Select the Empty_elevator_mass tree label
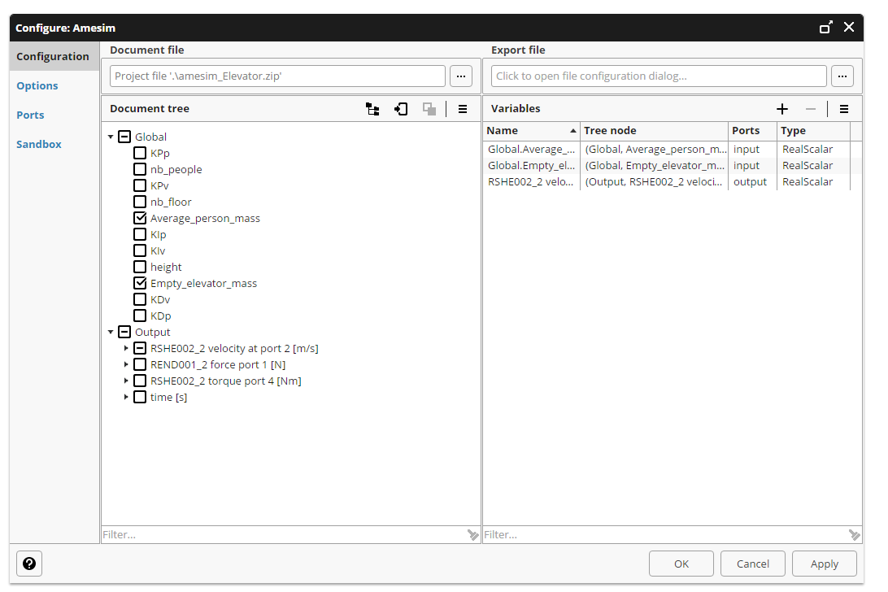The width and height of the screenshot is (888, 592). pos(203,283)
